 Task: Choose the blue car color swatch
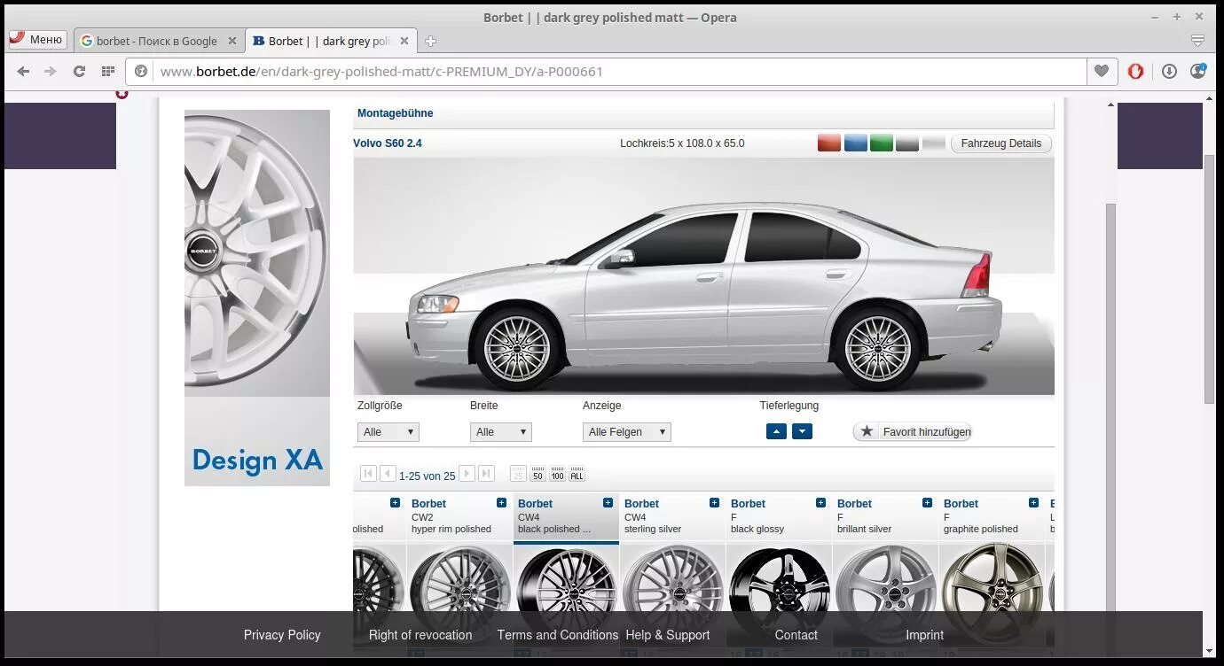click(x=856, y=143)
